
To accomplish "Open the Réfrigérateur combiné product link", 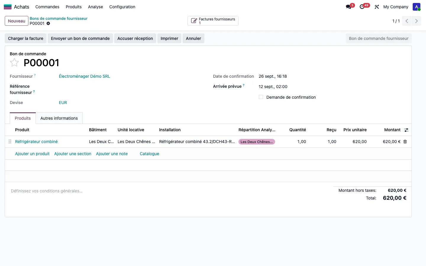I will [x=36, y=142].
